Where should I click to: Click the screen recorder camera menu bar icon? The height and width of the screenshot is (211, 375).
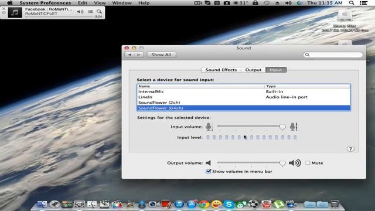(198, 3)
